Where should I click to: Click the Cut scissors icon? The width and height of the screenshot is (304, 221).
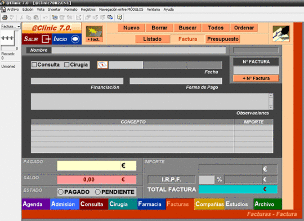click(x=21, y=17)
